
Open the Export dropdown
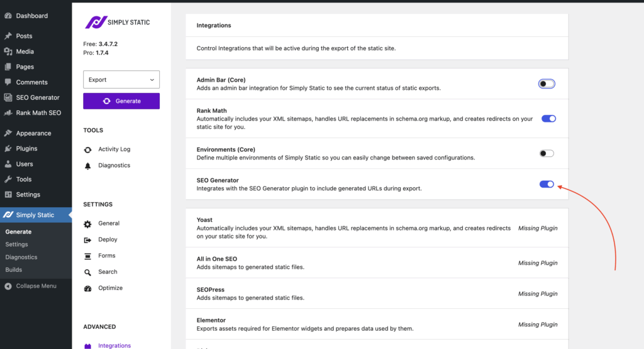121,80
